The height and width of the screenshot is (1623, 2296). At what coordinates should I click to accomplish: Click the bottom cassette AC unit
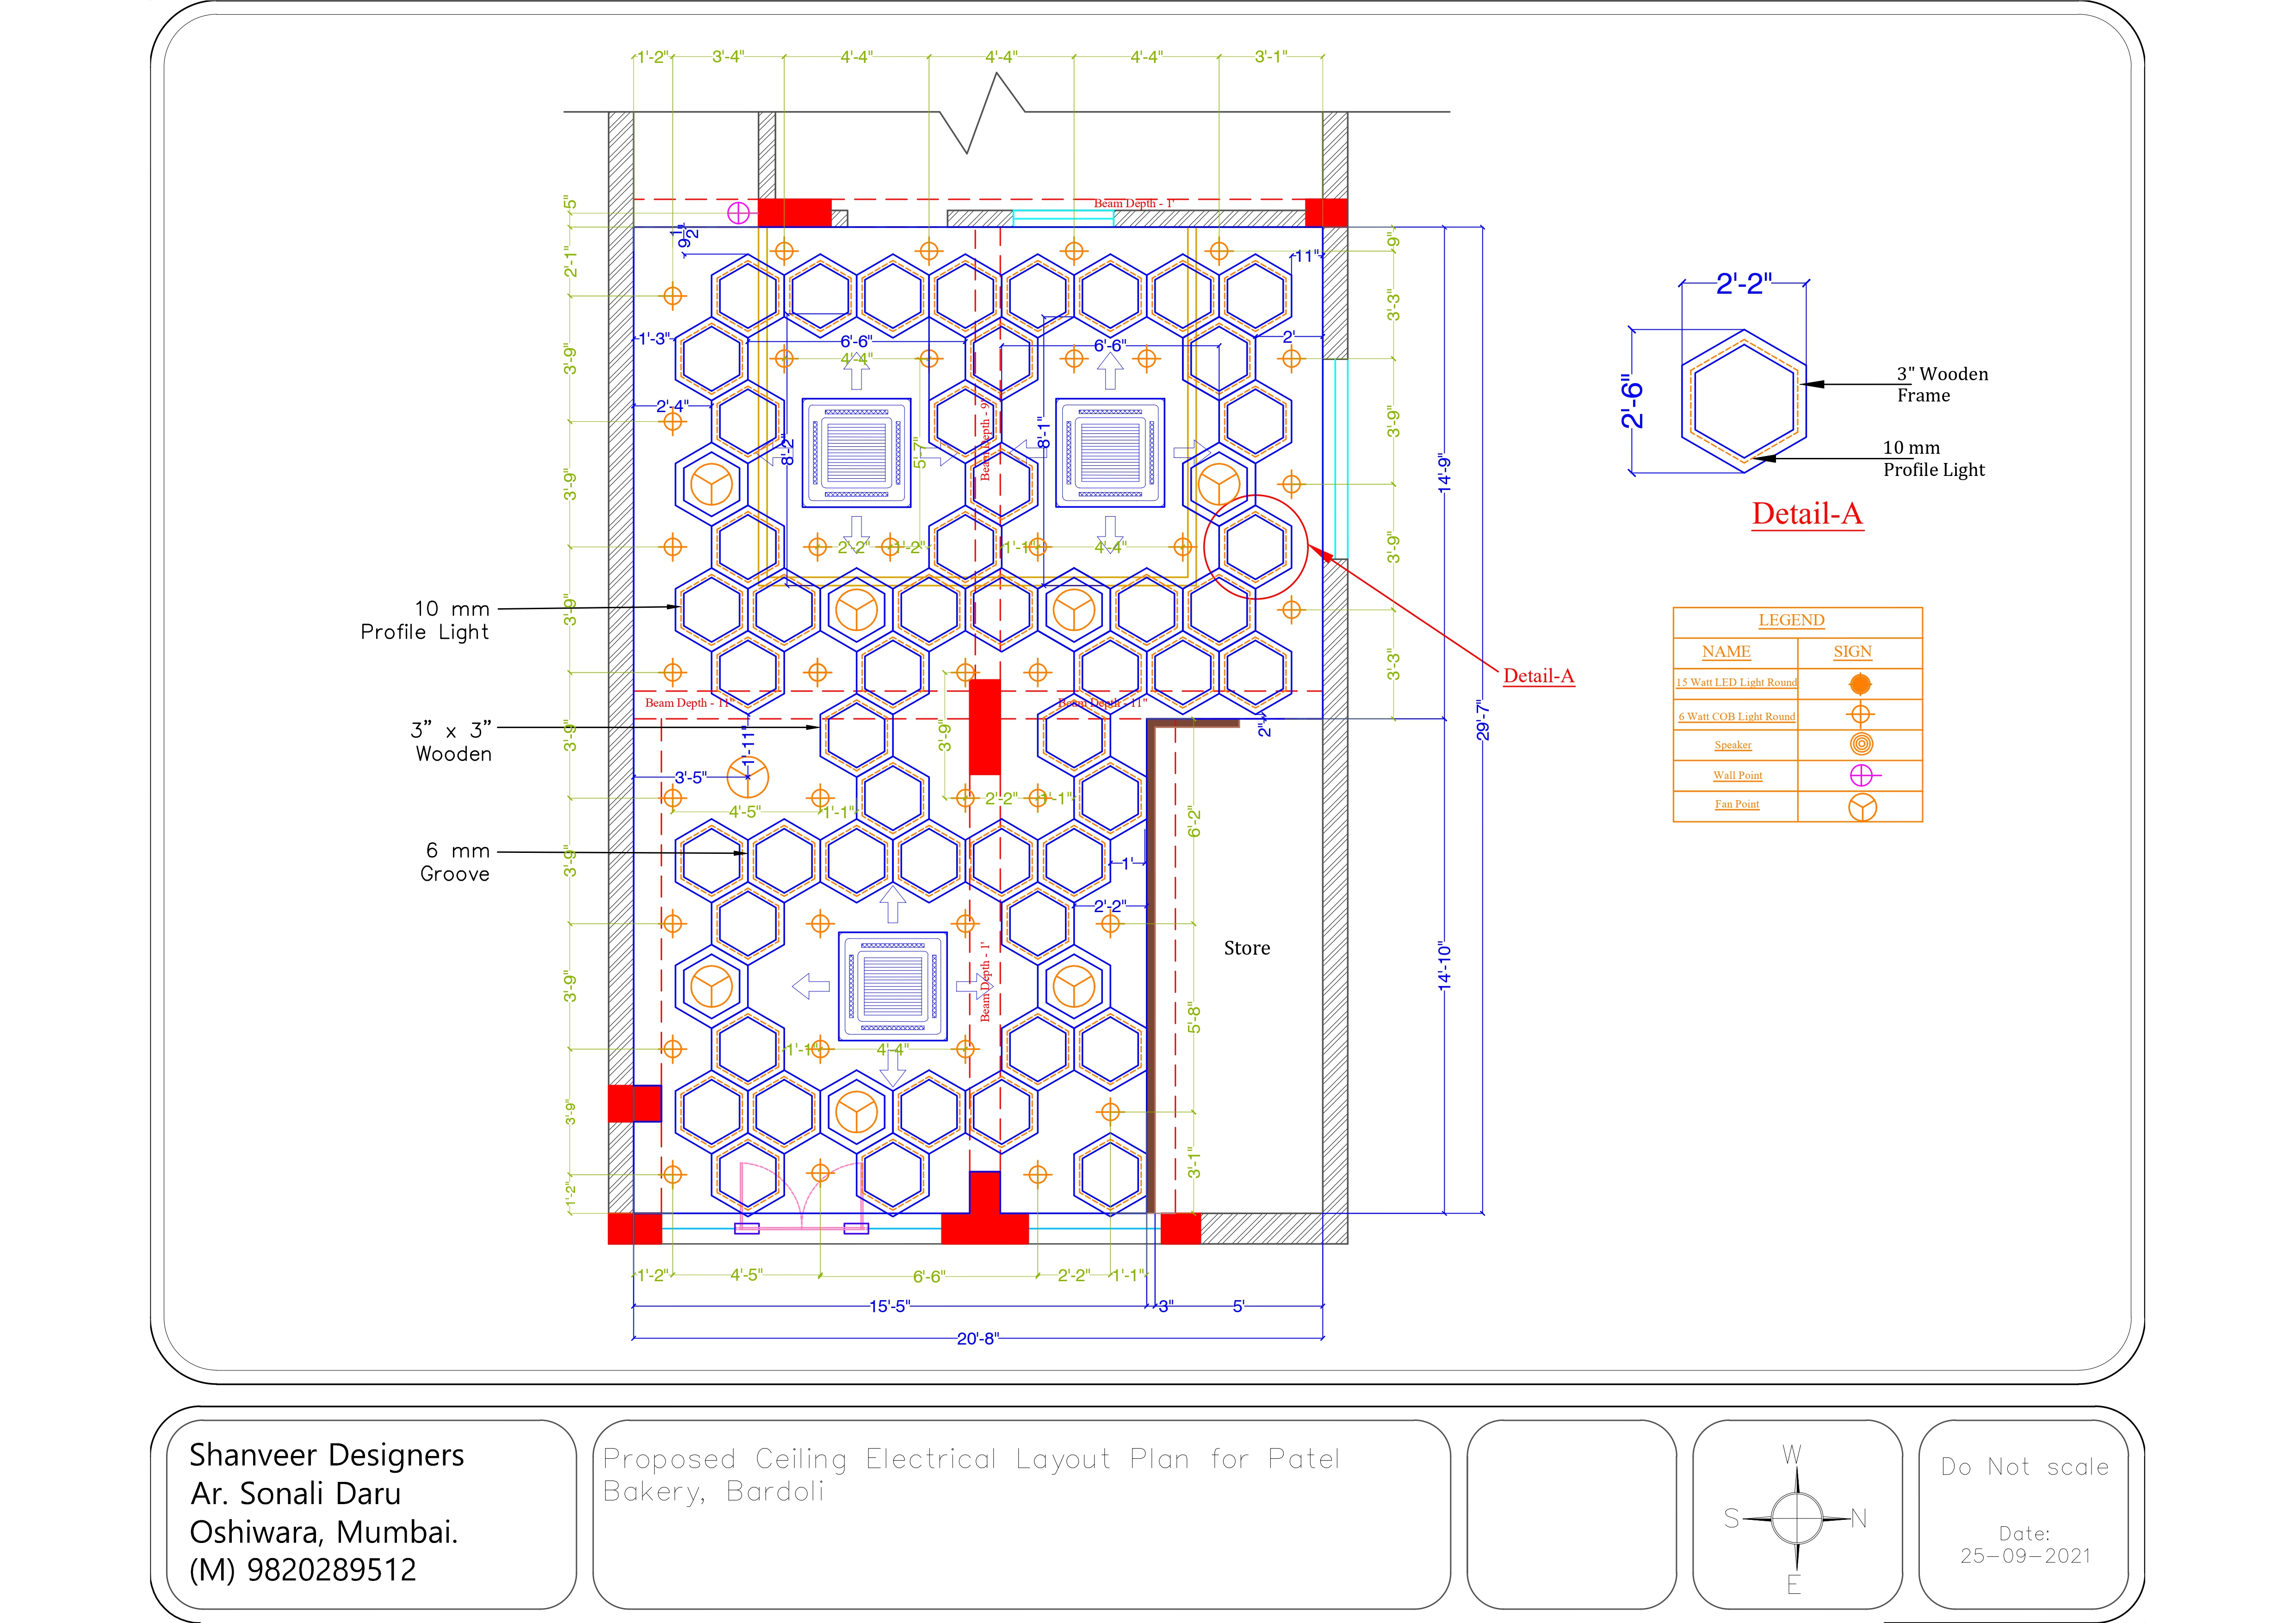pos(892,986)
